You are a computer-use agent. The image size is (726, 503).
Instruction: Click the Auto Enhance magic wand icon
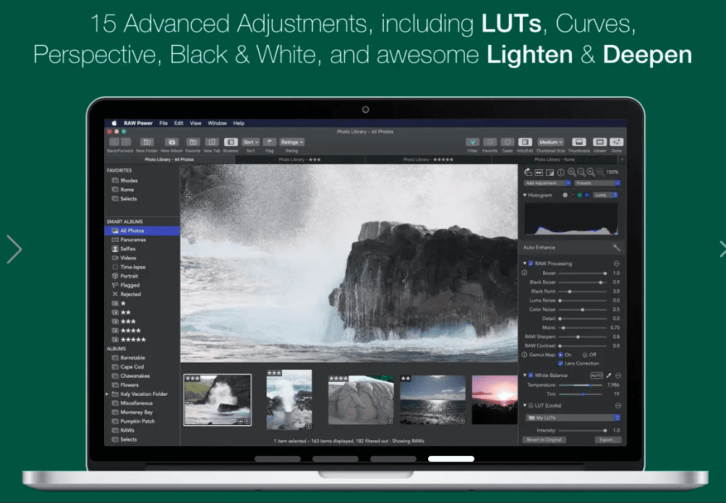[x=616, y=247]
